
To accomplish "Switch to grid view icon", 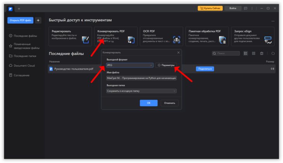I will point(254,53).
